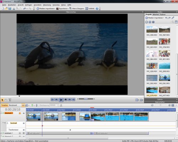Click the scissors split icon above the timeline
Screen dimensions: 178x142
61,105
